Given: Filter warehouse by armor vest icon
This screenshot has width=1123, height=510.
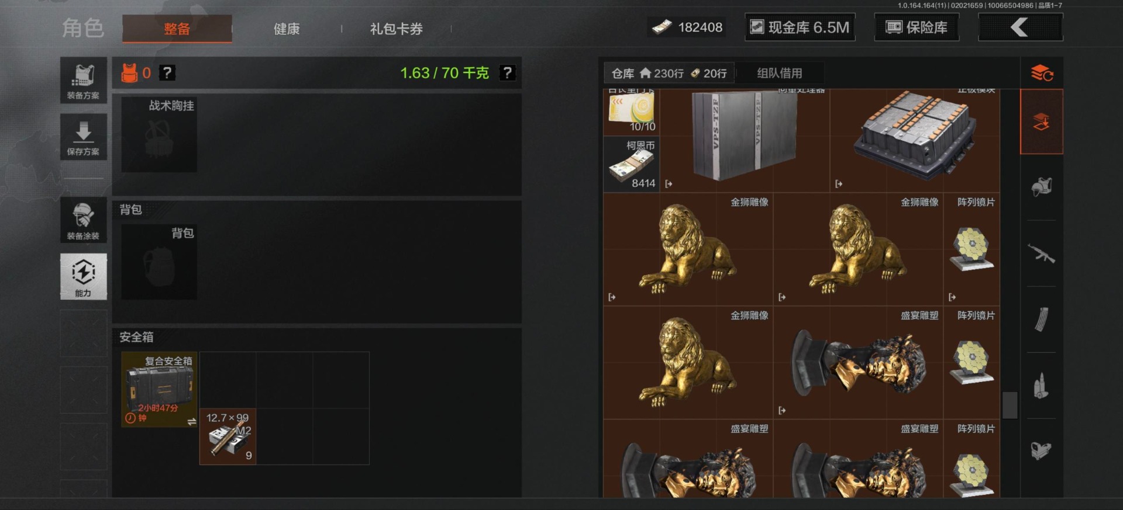Looking at the screenshot, I should tap(1041, 187).
